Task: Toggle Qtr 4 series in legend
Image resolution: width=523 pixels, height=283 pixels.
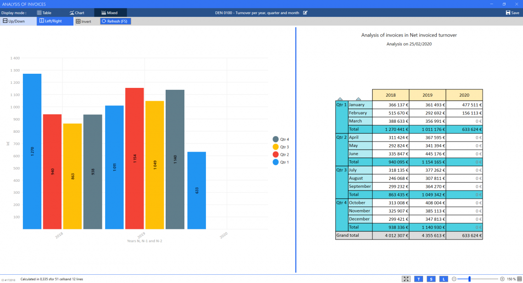Action: (x=280, y=139)
